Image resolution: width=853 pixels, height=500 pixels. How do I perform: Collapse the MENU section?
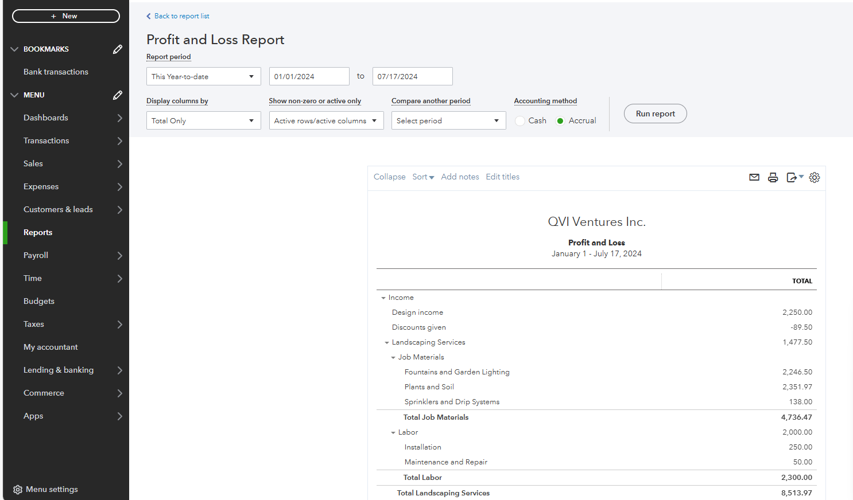tap(14, 95)
